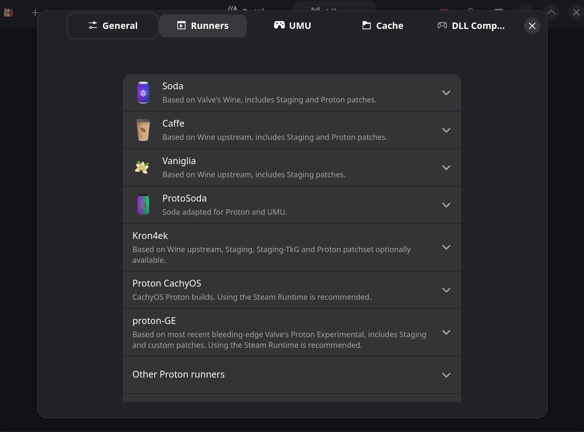
Task: Click the Soda runner title text
Action: tap(173, 86)
